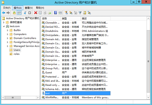
Task: Sort by the 类型 column header
Action: pos(71,18)
